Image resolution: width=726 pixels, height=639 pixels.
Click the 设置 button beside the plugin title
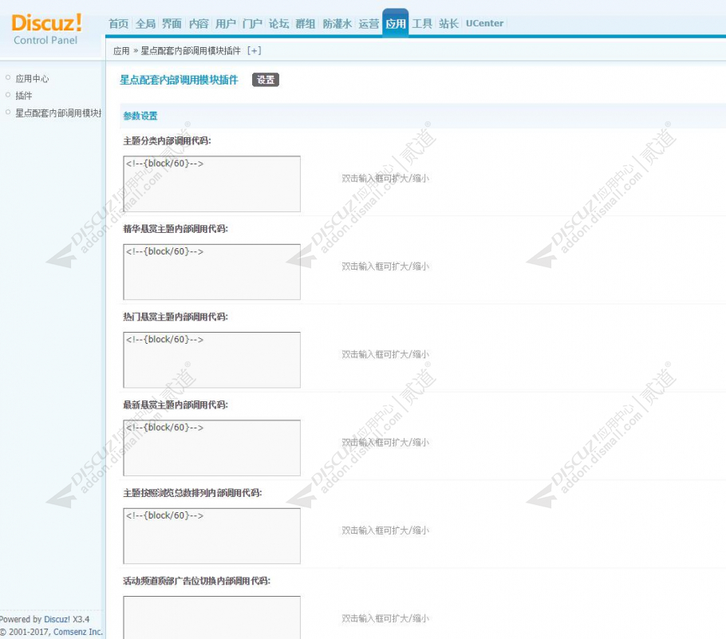[266, 80]
